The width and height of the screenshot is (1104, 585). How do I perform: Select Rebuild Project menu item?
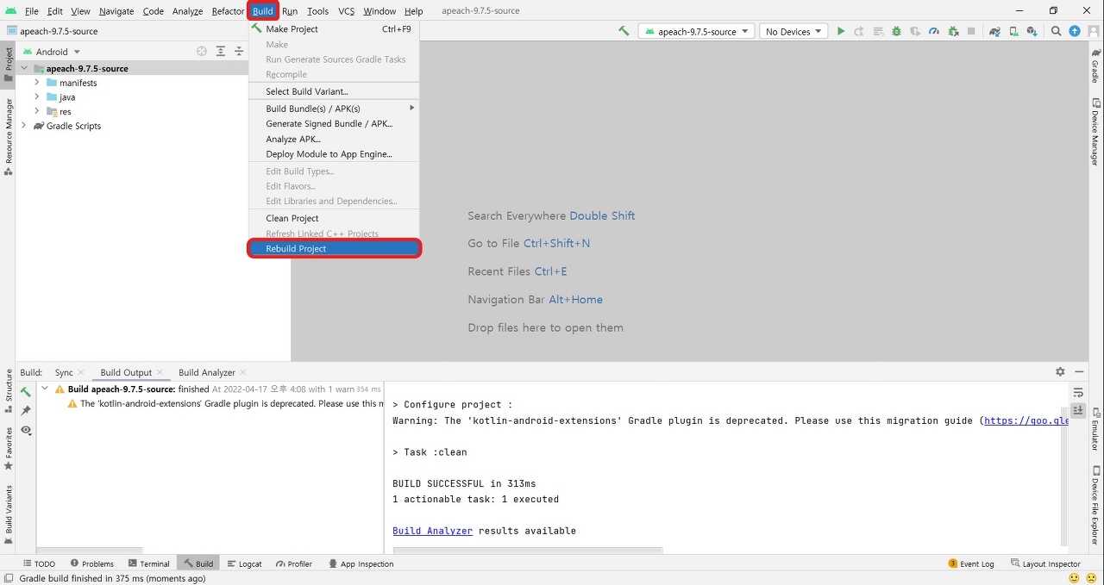(334, 248)
